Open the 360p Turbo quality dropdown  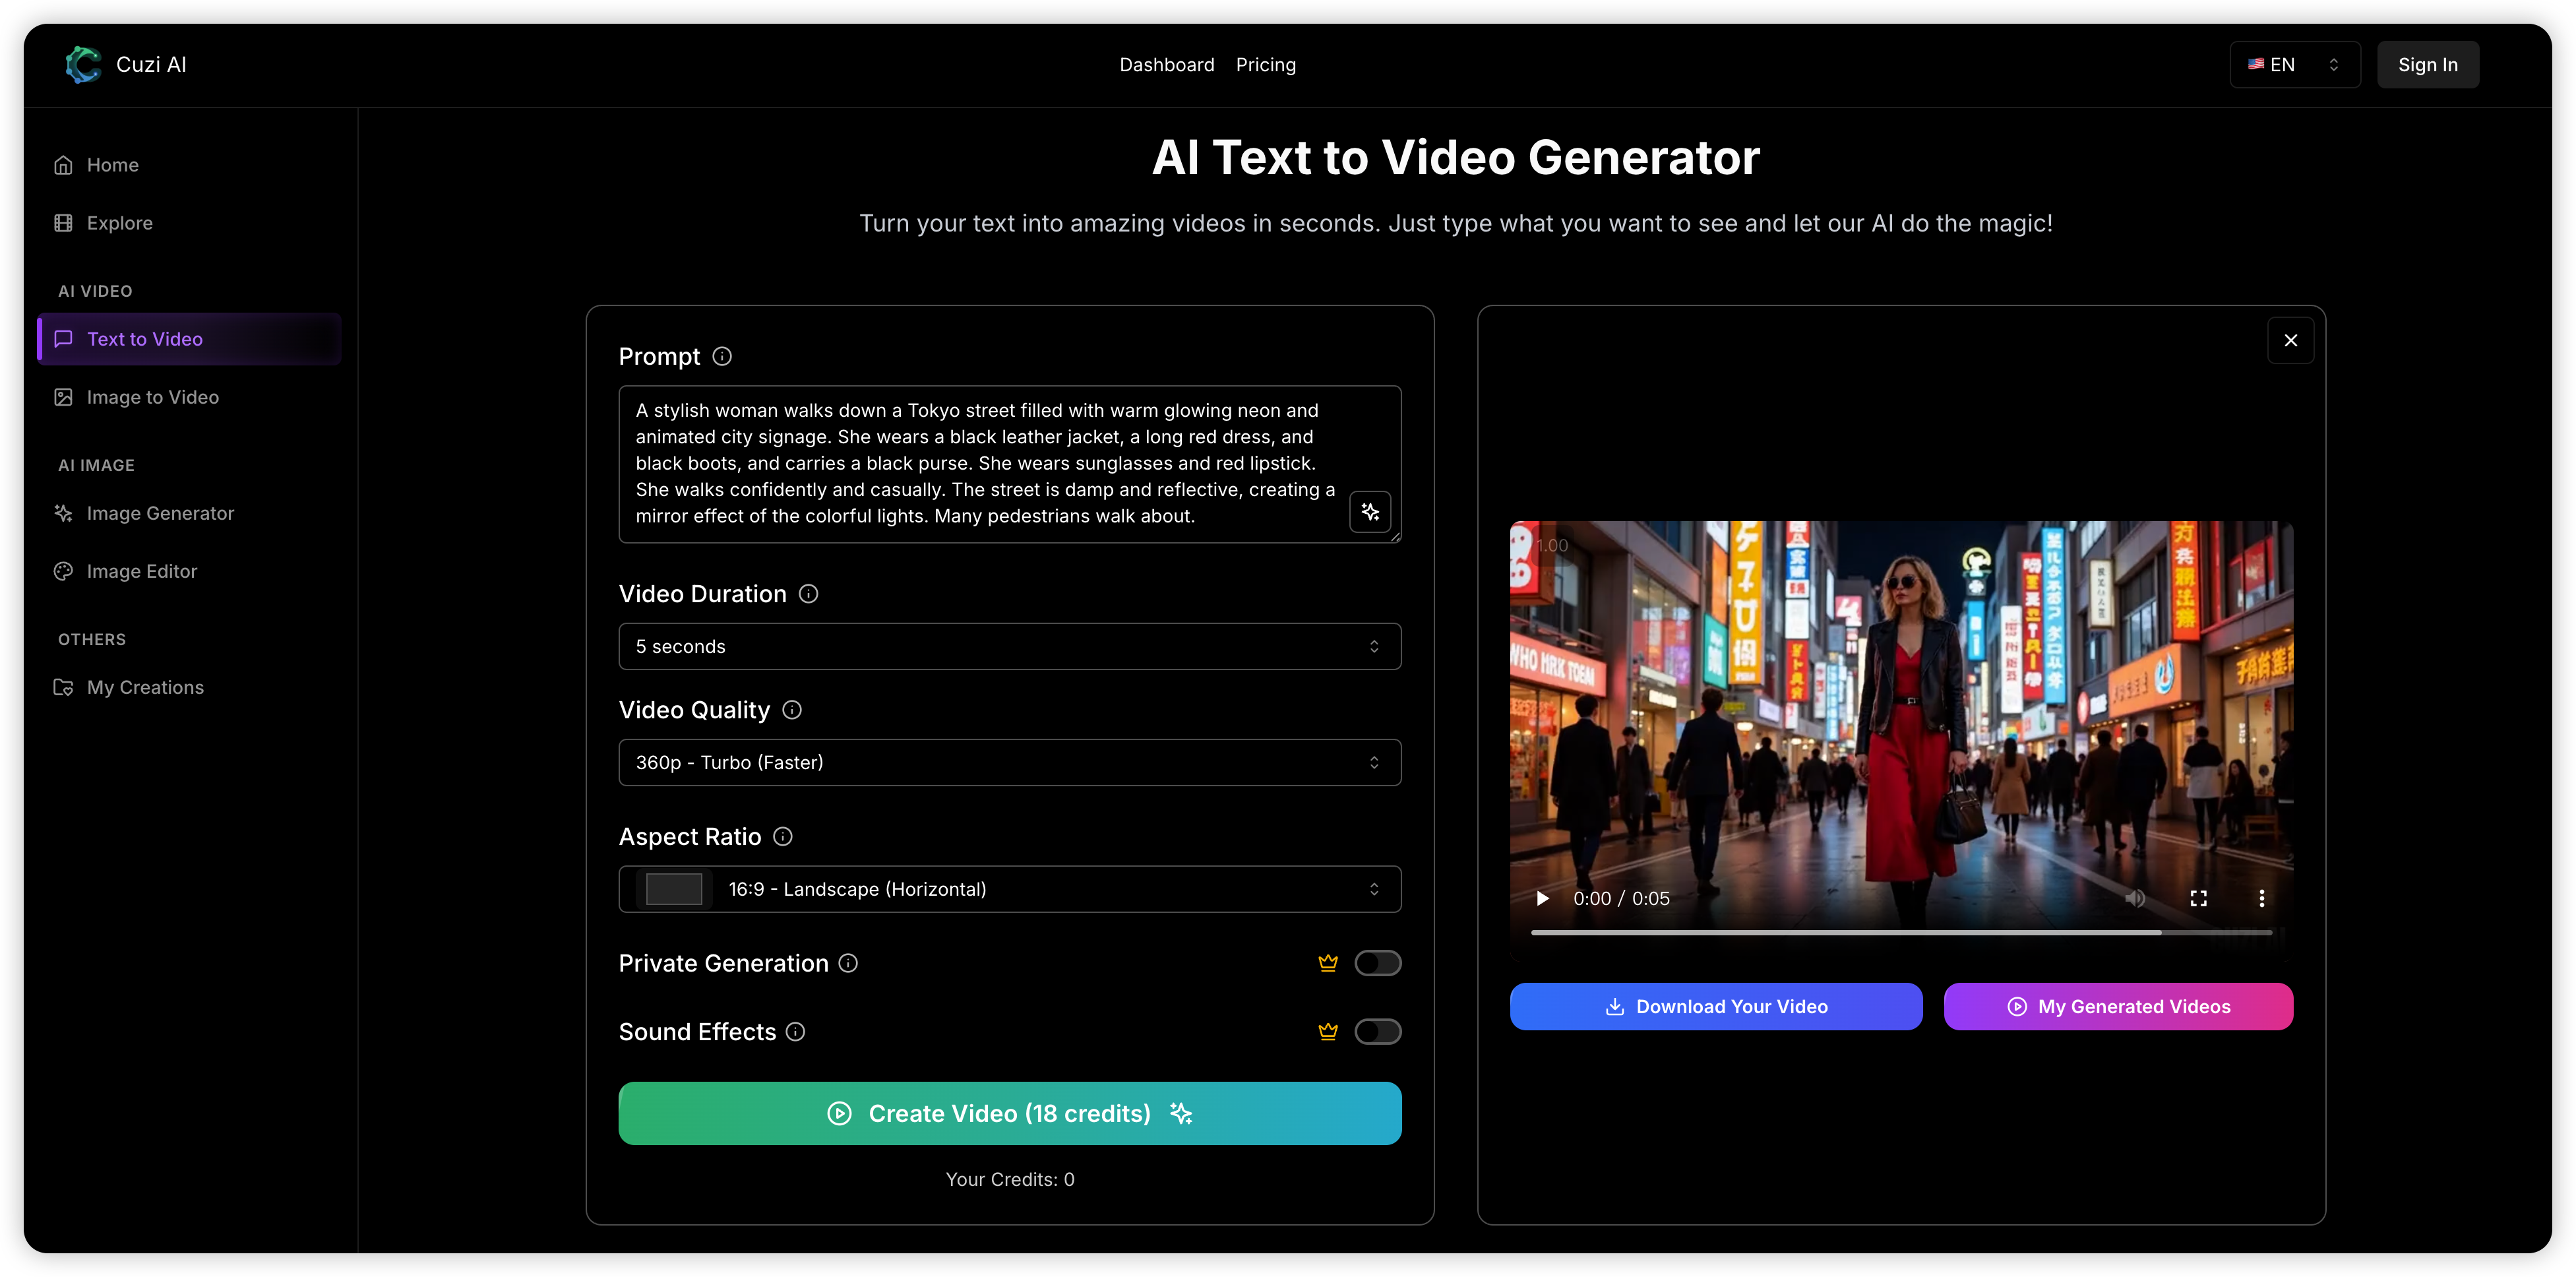[1010, 763]
